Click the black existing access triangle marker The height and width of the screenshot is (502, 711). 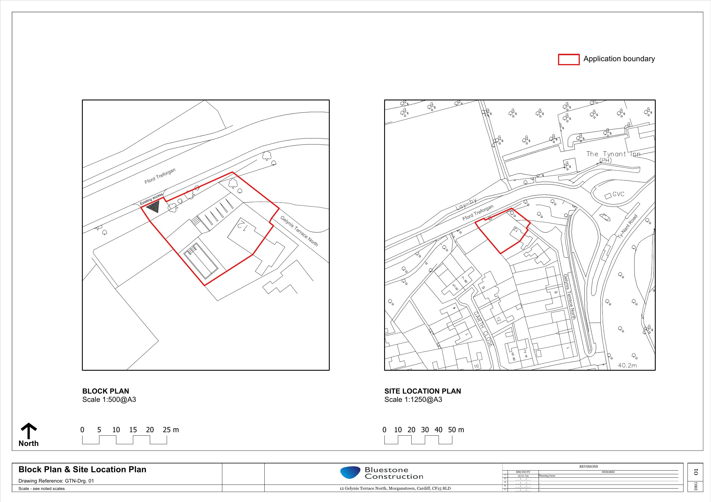coord(153,206)
